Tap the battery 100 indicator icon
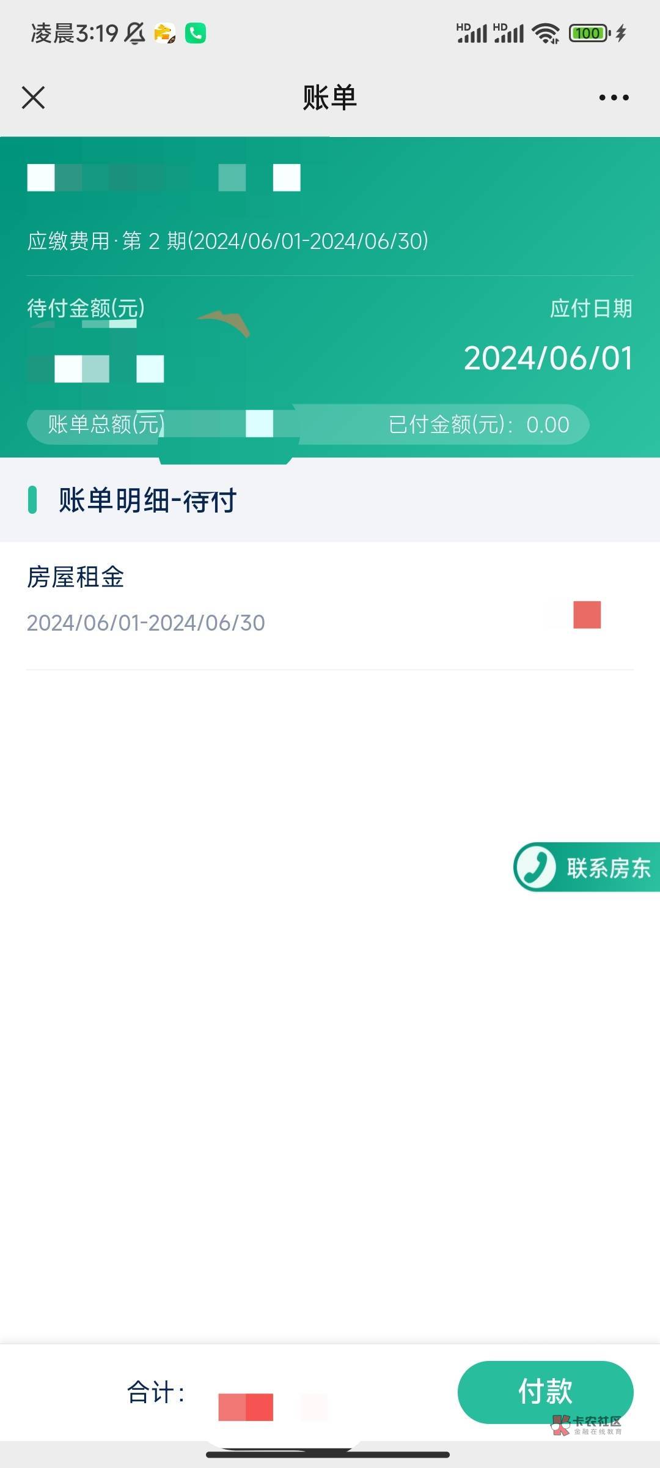The image size is (660, 1468). [x=590, y=33]
